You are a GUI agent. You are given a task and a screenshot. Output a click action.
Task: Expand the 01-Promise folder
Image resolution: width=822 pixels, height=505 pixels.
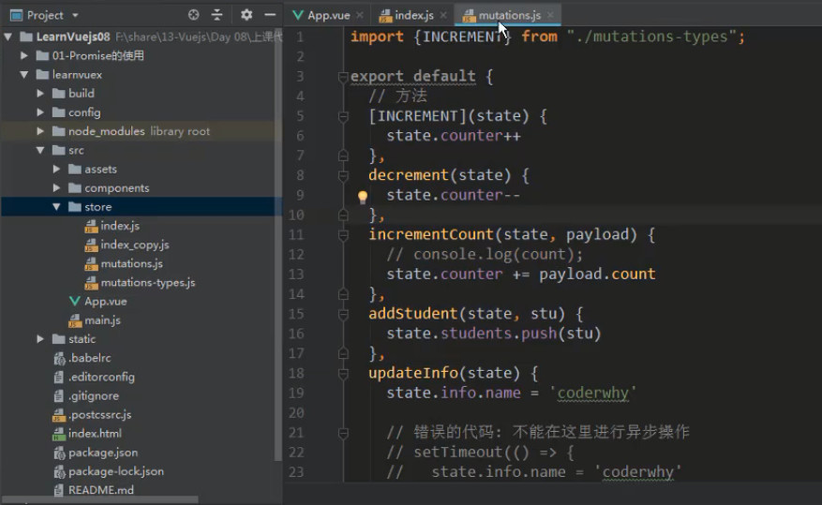[23, 55]
